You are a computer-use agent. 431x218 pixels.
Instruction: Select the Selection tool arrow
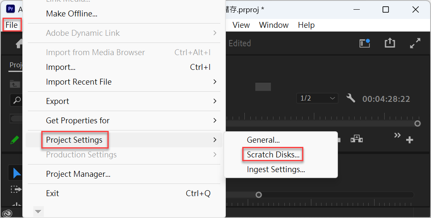16,173
